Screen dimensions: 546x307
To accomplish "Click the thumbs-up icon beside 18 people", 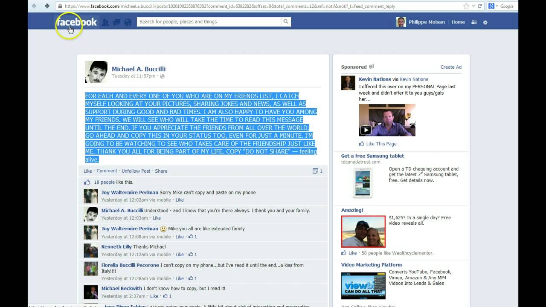I will point(87,182).
